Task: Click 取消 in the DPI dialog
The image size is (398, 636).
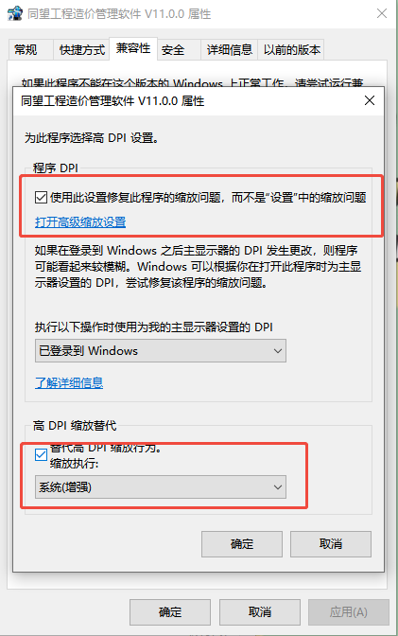Action: (x=331, y=544)
